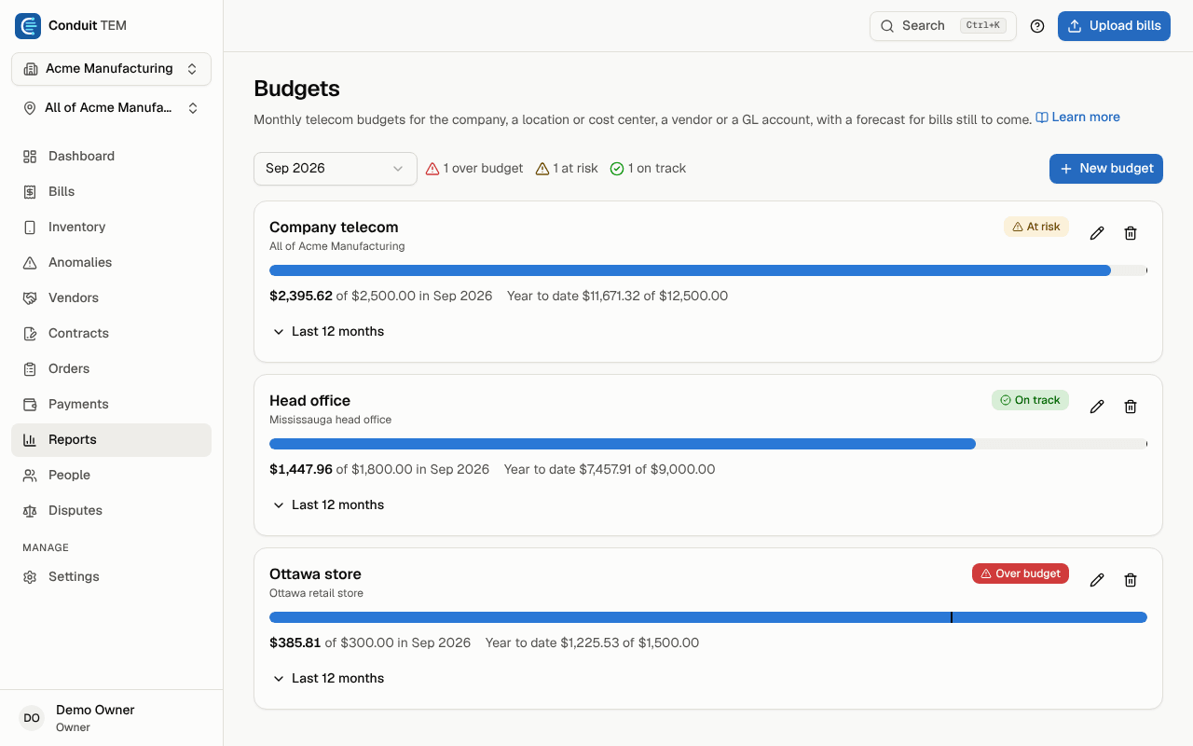The height and width of the screenshot is (746, 1193).
Task: Edit the Company telecom budget pencil icon
Action: [x=1097, y=233]
